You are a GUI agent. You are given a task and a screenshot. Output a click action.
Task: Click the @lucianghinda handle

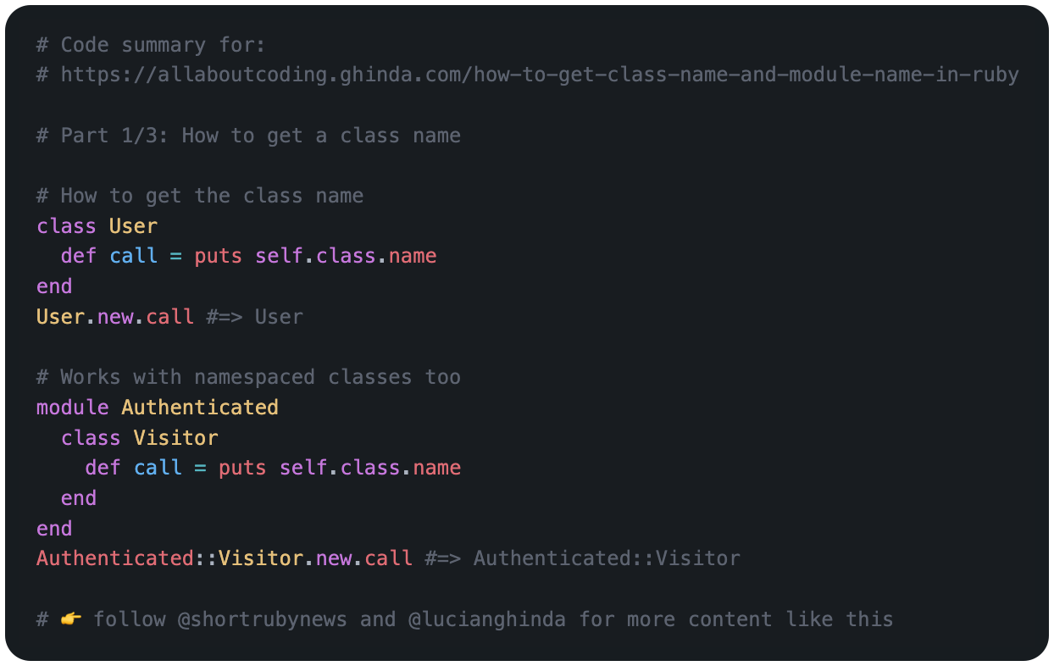(x=487, y=619)
